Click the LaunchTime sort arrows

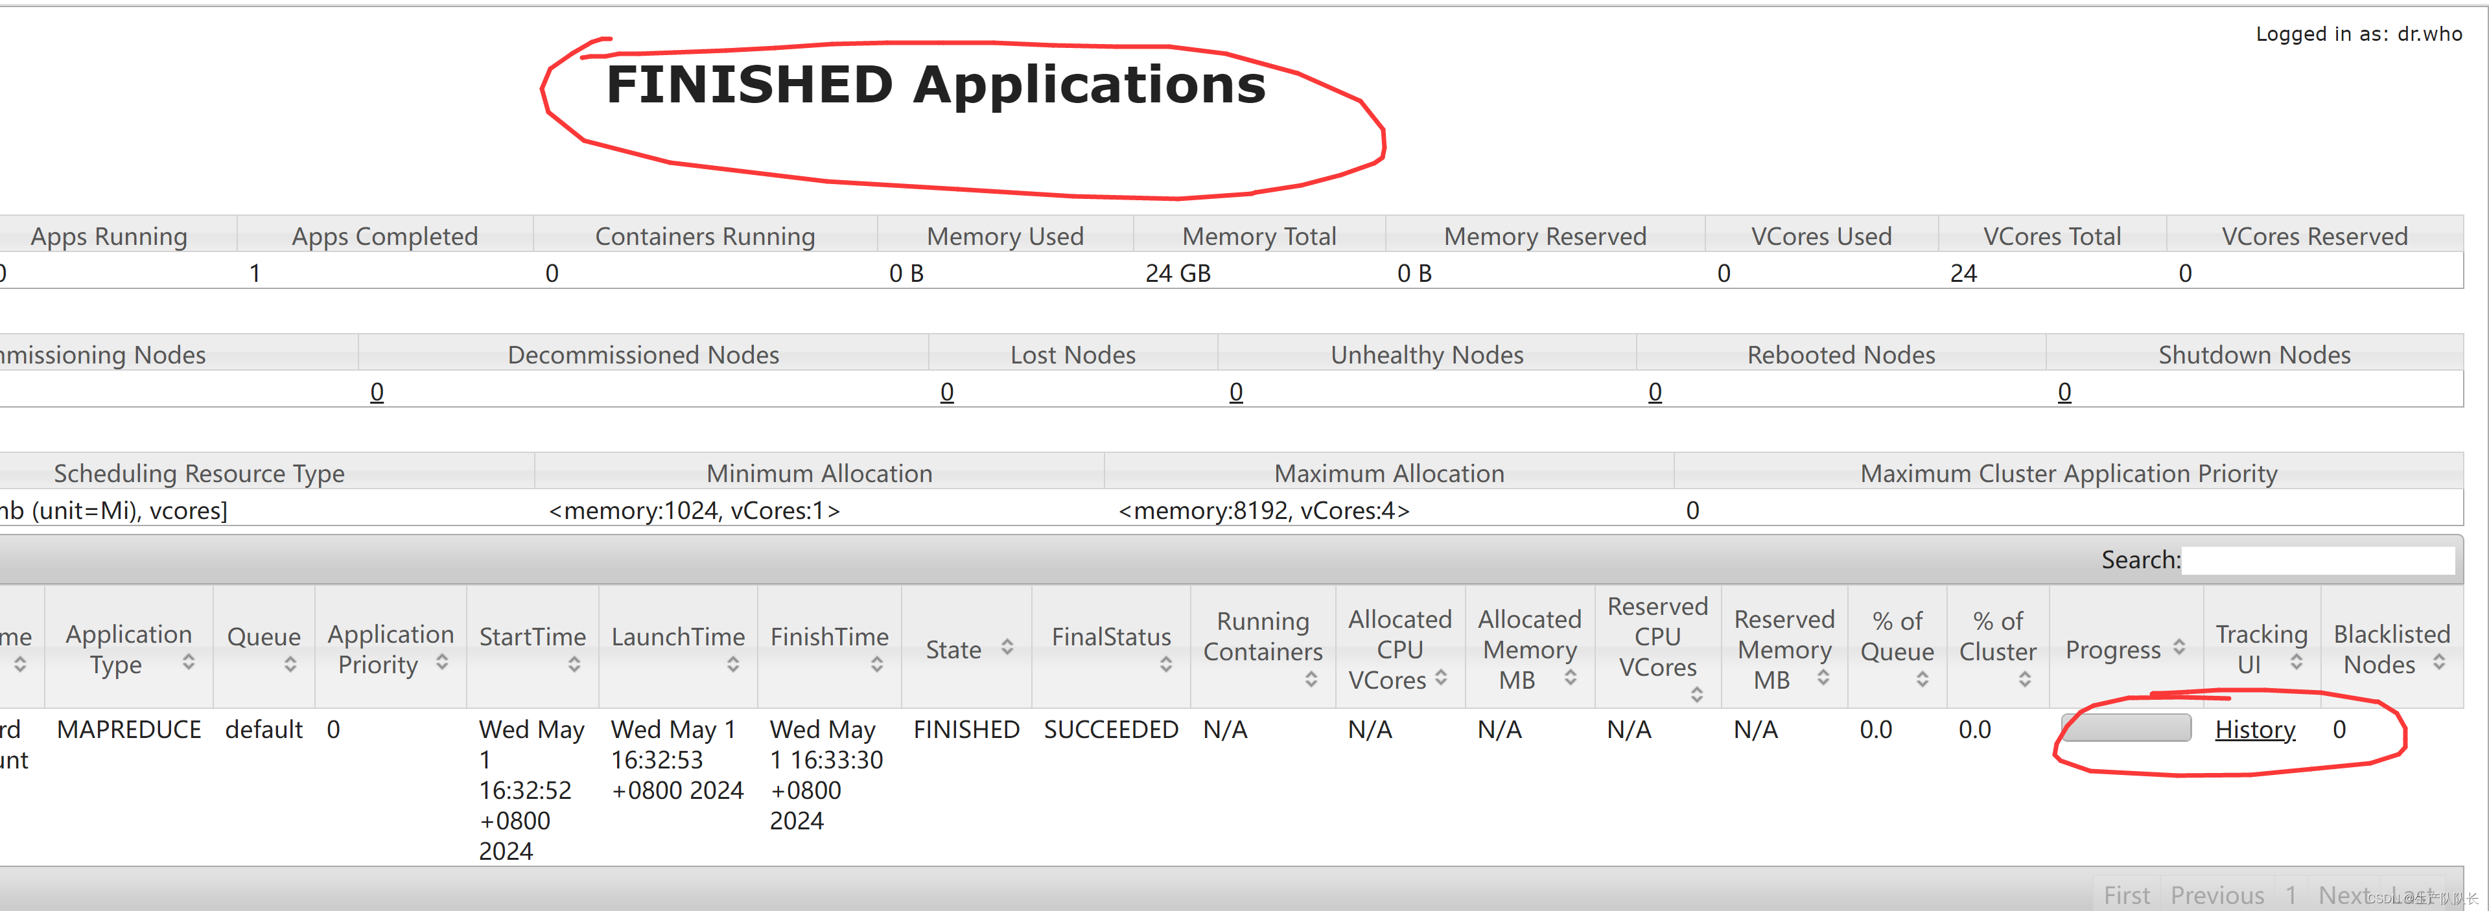point(732,665)
